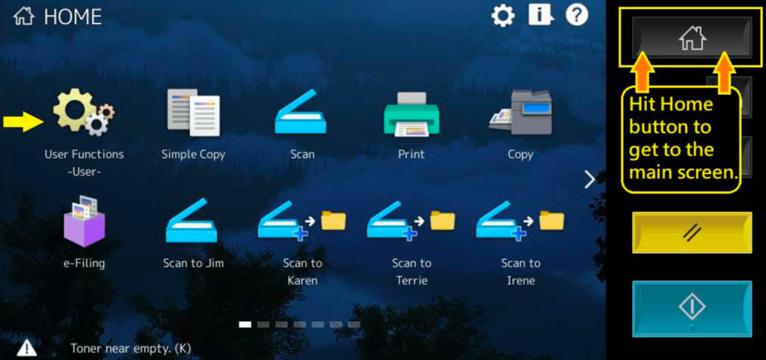Image resolution: width=766 pixels, height=360 pixels.
Task: Launch the Simple Copy function
Action: coord(194,112)
